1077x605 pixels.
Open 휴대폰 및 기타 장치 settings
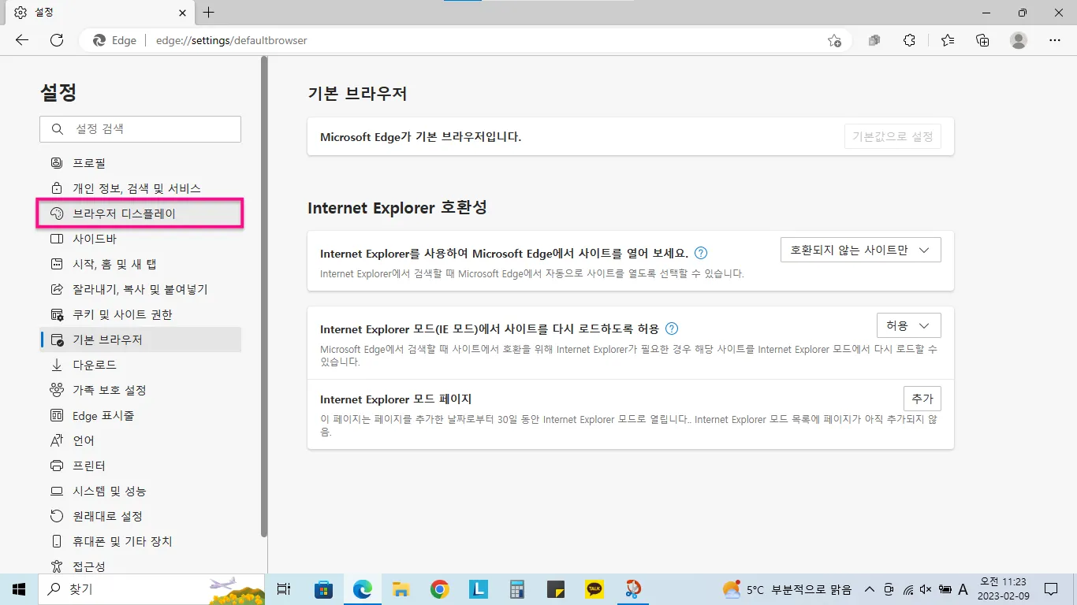click(x=140, y=541)
